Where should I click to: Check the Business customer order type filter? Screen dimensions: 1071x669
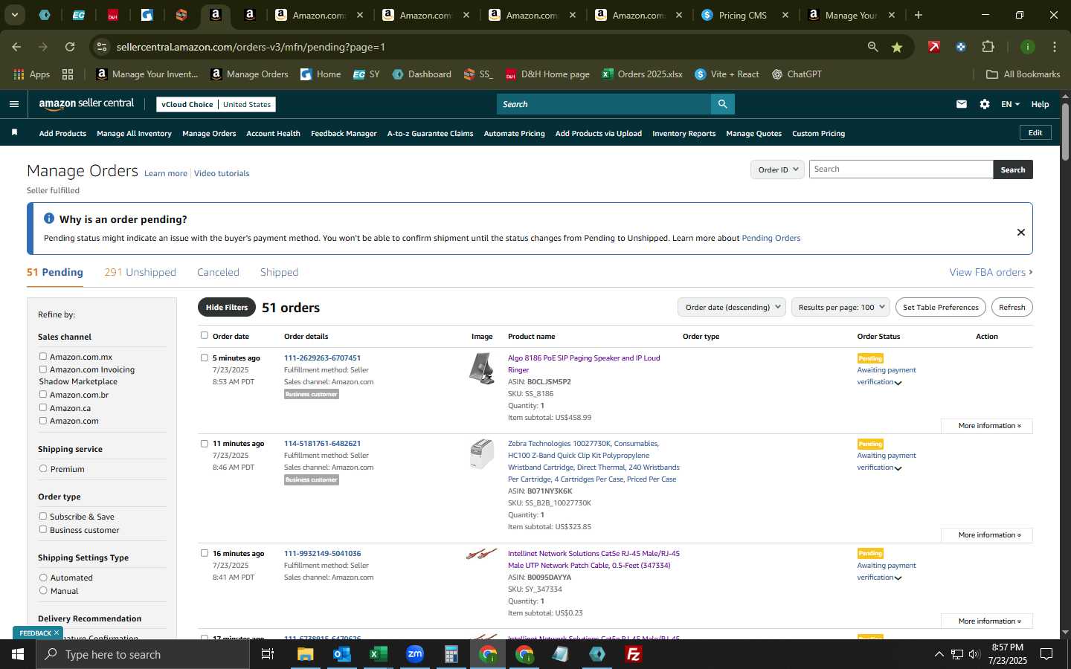[x=43, y=530]
